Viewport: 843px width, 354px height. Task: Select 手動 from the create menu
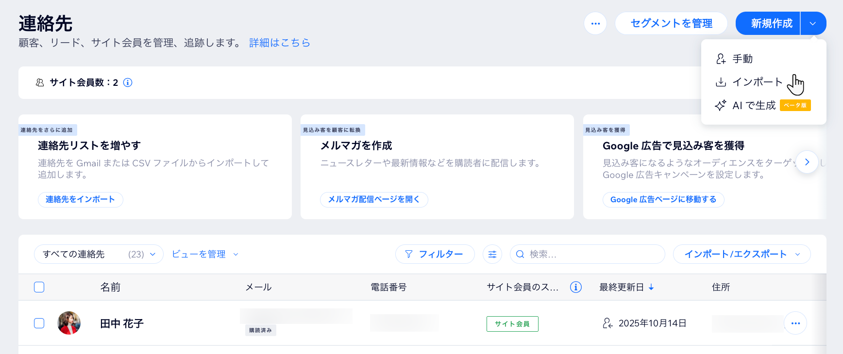763,59
